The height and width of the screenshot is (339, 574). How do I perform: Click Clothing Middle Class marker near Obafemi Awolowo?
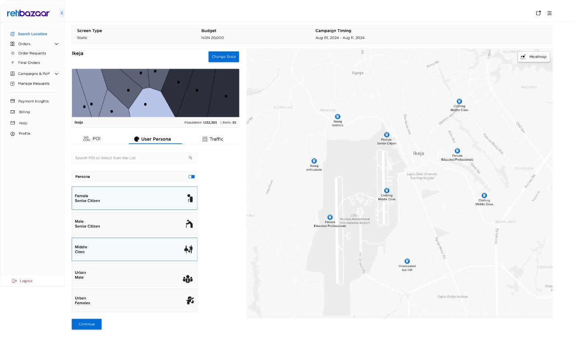pyautogui.click(x=459, y=101)
